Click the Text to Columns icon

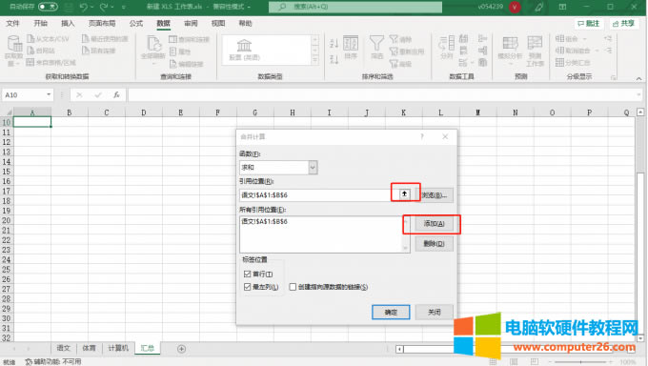pos(446,43)
